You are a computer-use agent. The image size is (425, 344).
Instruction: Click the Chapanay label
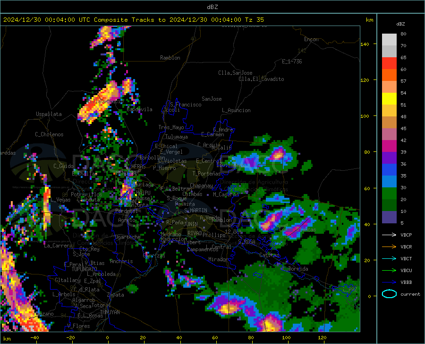click(x=201, y=185)
